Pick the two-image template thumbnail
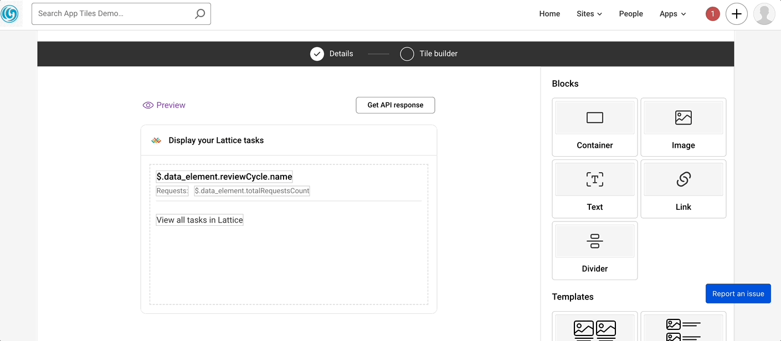The image size is (781, 341). pyautogui.click(x=595, y=327)
